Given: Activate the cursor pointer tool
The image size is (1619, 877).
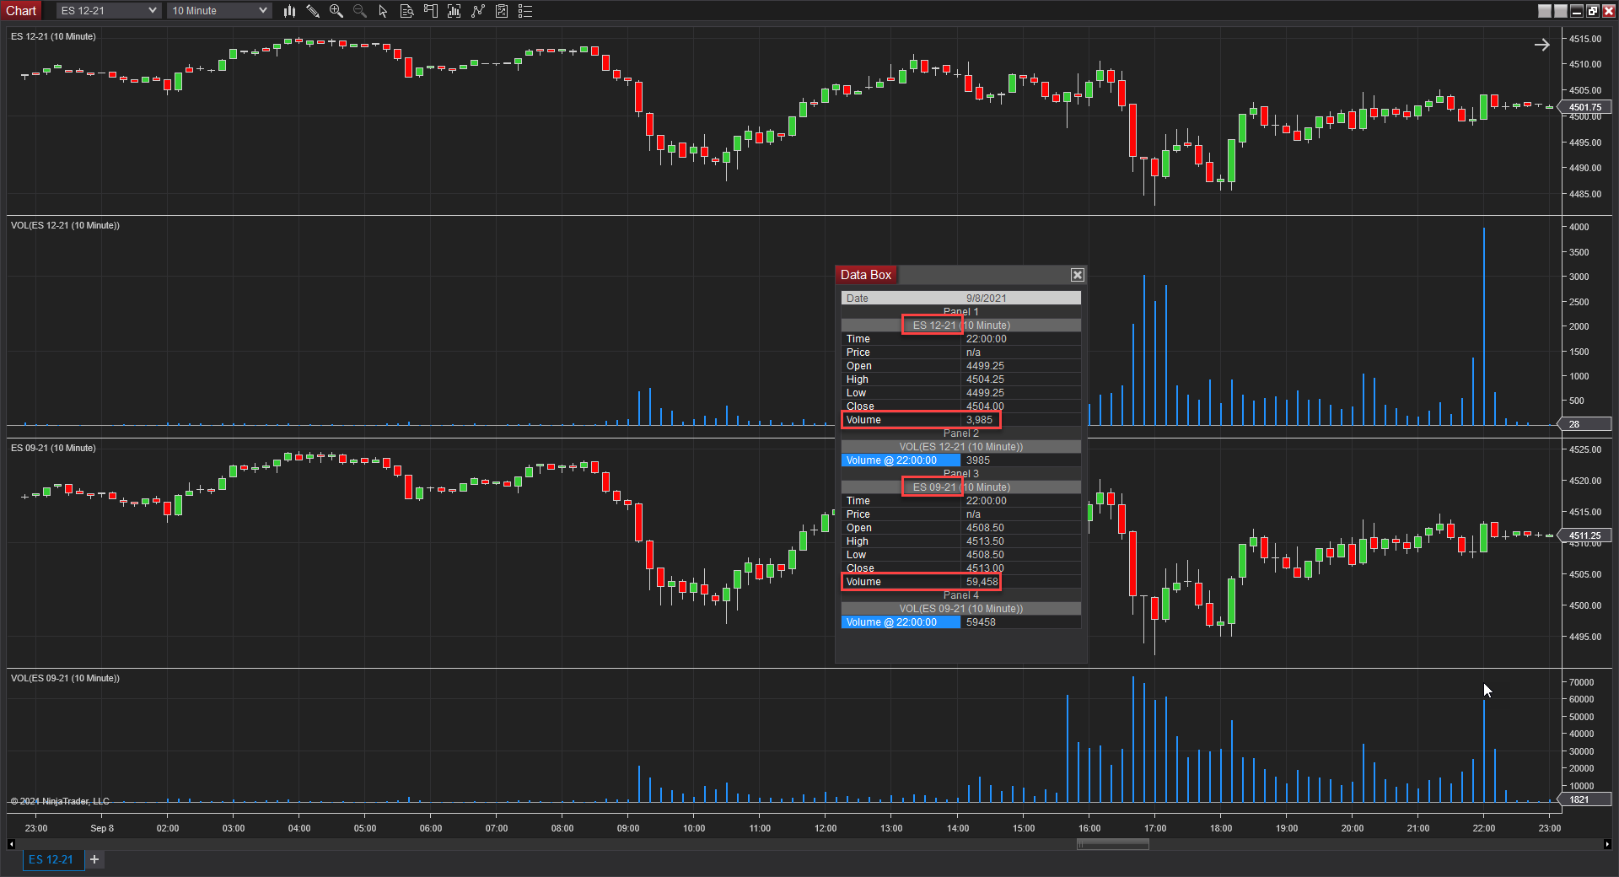Looking at the screenshot, I should (x=384, y=11).
